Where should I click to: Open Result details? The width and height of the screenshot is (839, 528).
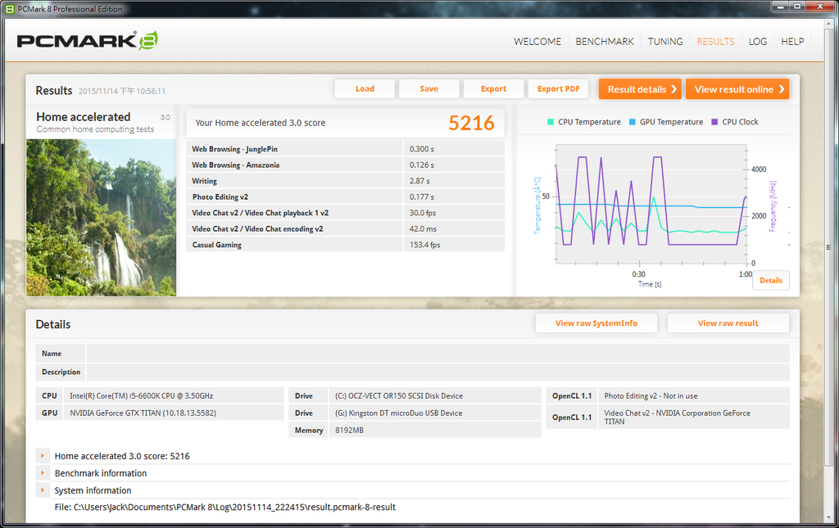click(x=640, y=89)
